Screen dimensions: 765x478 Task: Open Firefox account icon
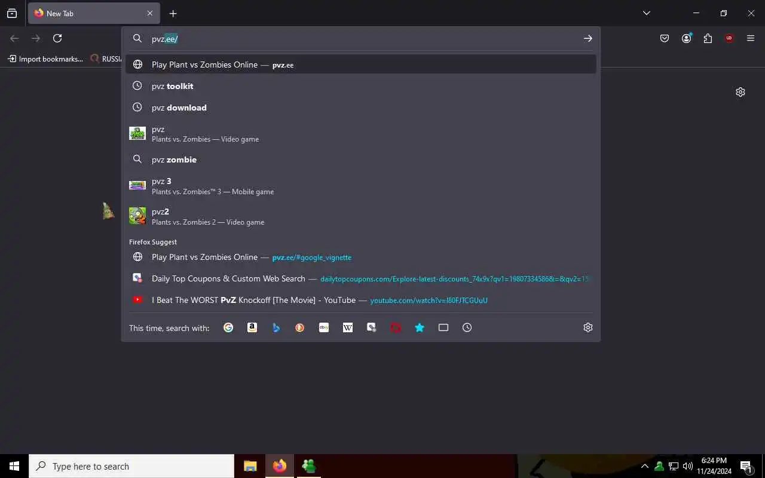tap(686, 38)
